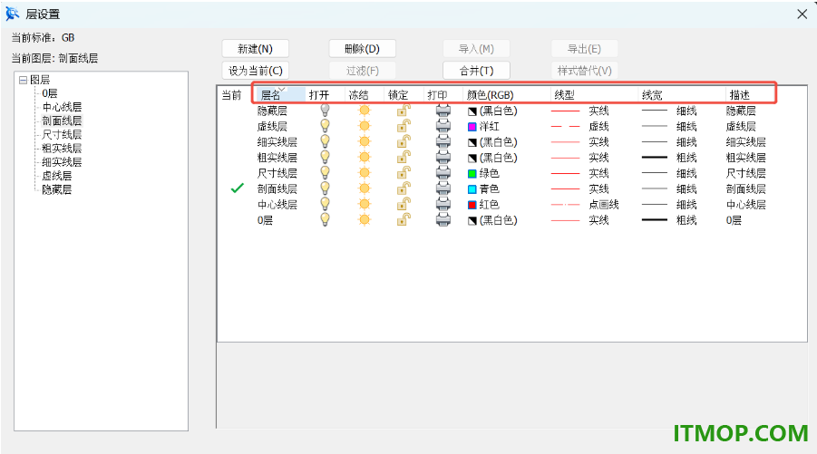The height and width of the screenshot is (454, 817).
Task: Open cyan color swatch of 剖面线层
Action: tap(472, 189)
